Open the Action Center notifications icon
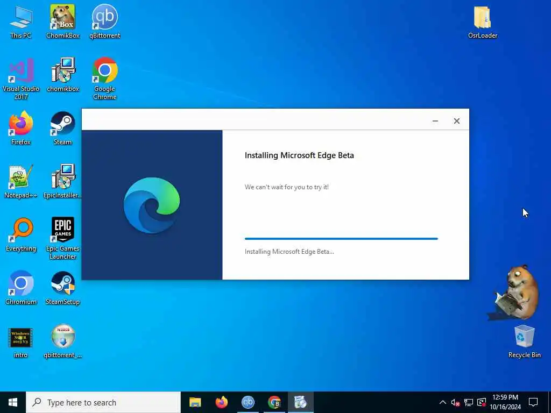The width and height of the screenshot is (551, 413). 533,402
